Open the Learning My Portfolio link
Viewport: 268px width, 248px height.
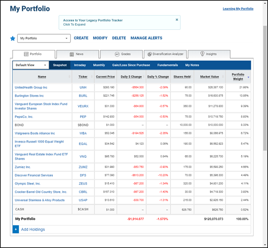pos(238,9)
